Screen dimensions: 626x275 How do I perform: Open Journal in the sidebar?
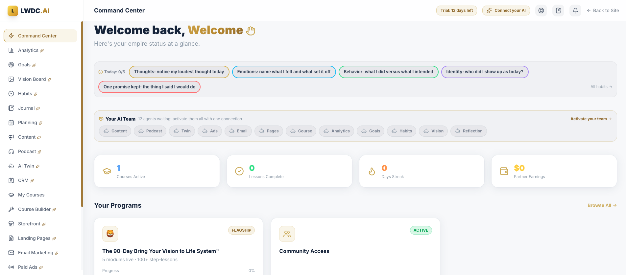coord(40,108)
